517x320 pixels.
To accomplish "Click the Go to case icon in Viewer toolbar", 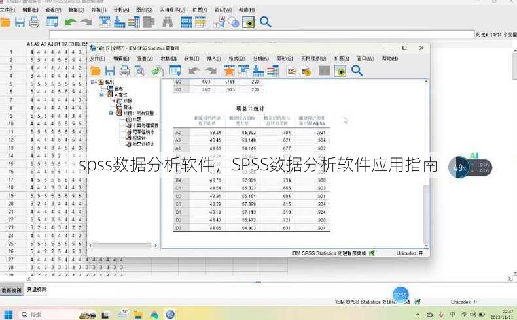I will click(x=243, y=71).
